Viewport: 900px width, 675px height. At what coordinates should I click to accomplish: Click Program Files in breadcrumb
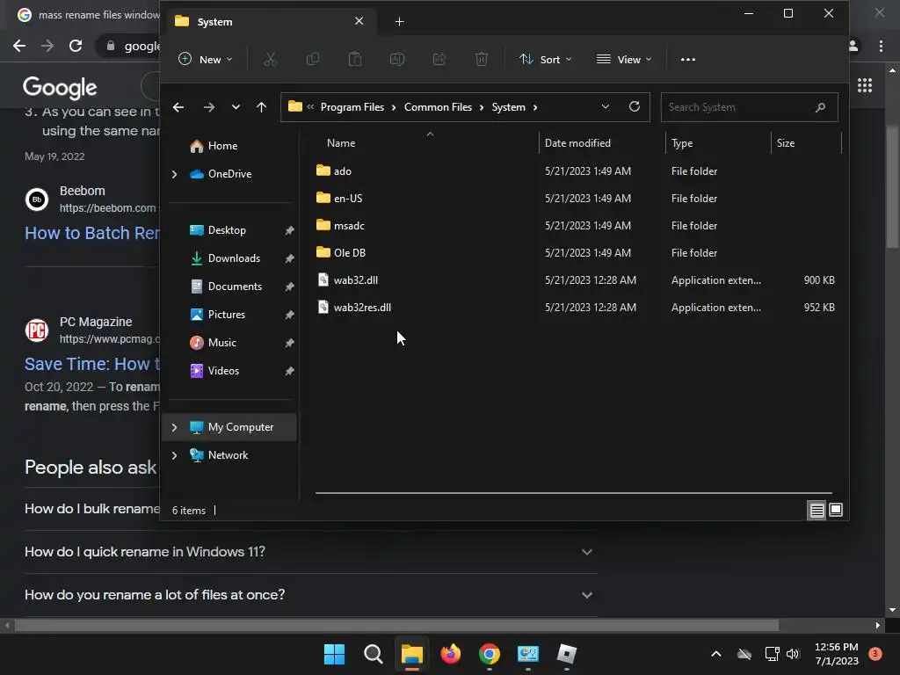(352, 107)
